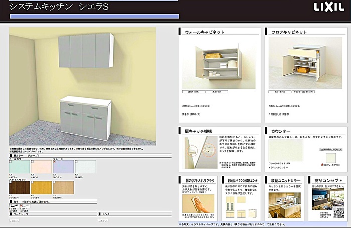Screen dimensions: 351x228
Task: Check the lavender plain color checkbox
Action: point(55,161)
